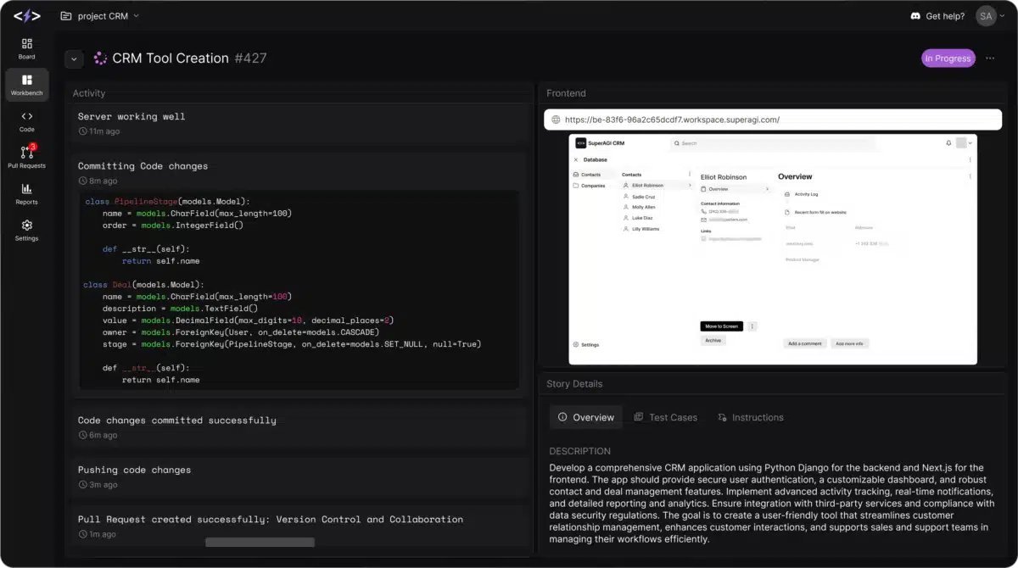This screenshot has width=1018, height=568.
Task: Open Settings from the left sidebar
Action: point(26,230)
